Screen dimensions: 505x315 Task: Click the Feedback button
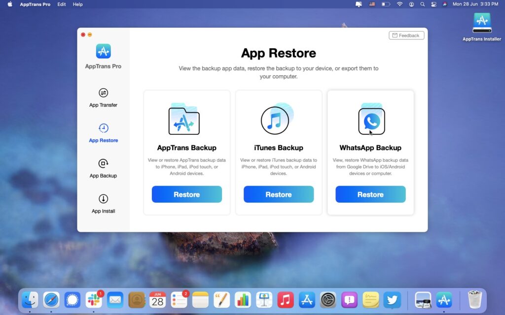406,35
